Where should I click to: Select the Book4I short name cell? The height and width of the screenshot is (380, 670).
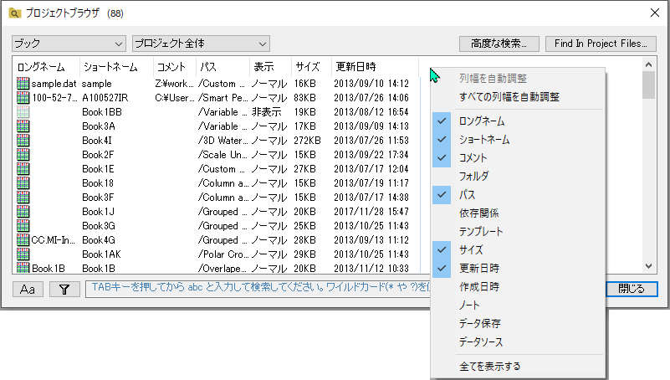(97, 141)
